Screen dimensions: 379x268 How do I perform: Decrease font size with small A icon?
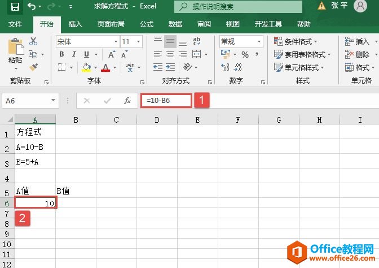pyautogui.click(x=124, y=54)
